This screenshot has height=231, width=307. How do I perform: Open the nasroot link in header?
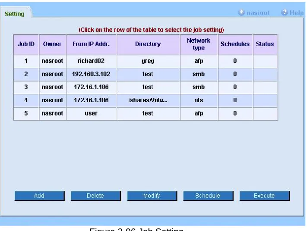click(x=258, y=13)
